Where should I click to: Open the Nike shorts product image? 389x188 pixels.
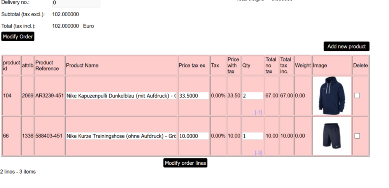click(x=331, y=136)
